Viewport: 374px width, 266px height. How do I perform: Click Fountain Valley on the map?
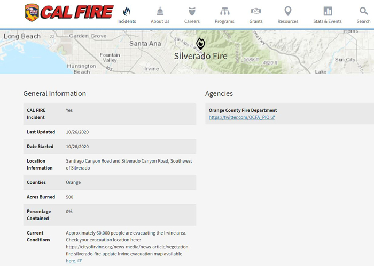click(x=110, y=58)
